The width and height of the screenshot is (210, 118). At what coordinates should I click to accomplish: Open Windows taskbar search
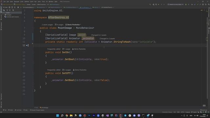[x=62, y=115]
